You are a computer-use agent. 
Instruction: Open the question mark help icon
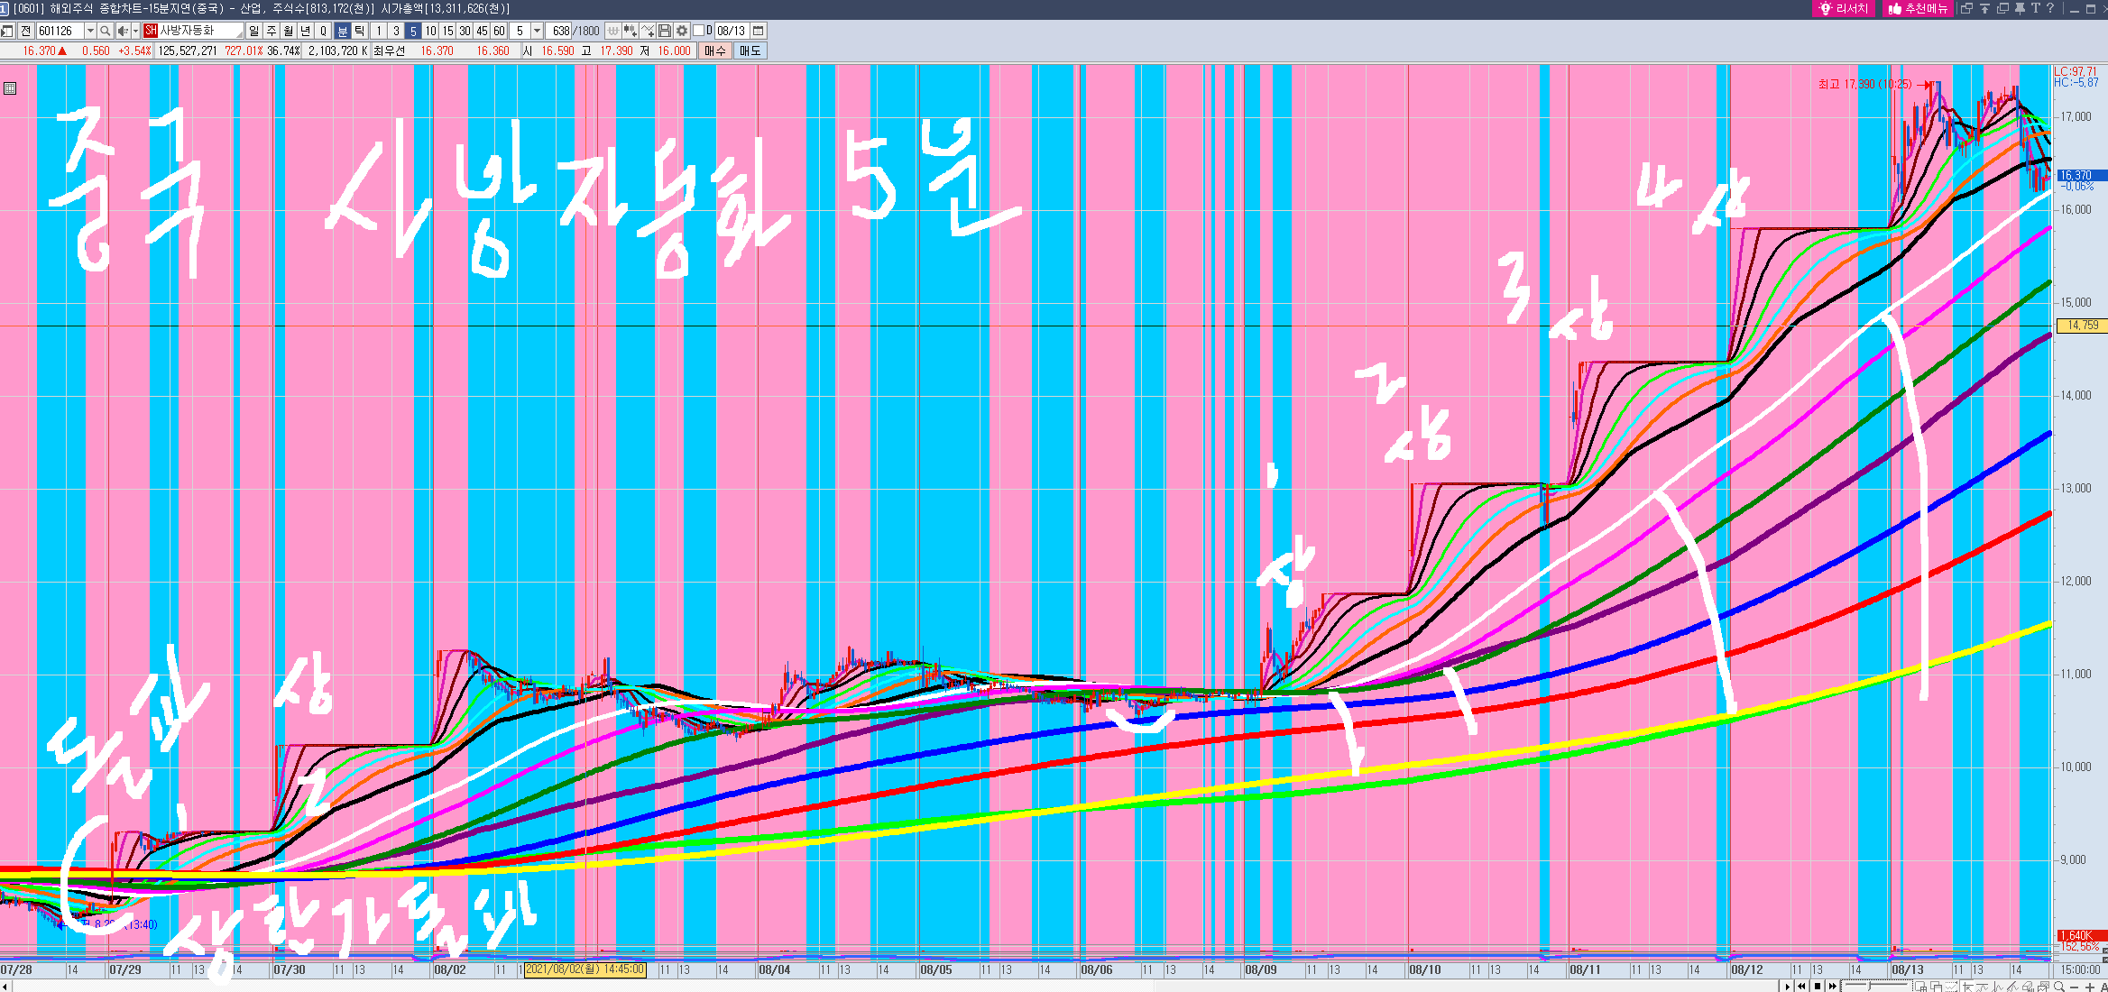(x=2050, y=8)
